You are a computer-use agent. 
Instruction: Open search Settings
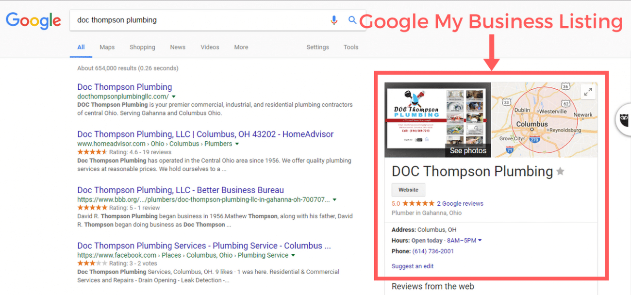pyautogui.click(x=317, y=47)
